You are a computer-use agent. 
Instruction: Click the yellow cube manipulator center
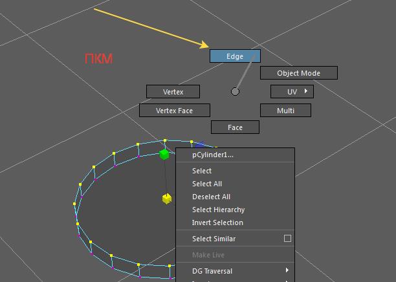(167, 199)
